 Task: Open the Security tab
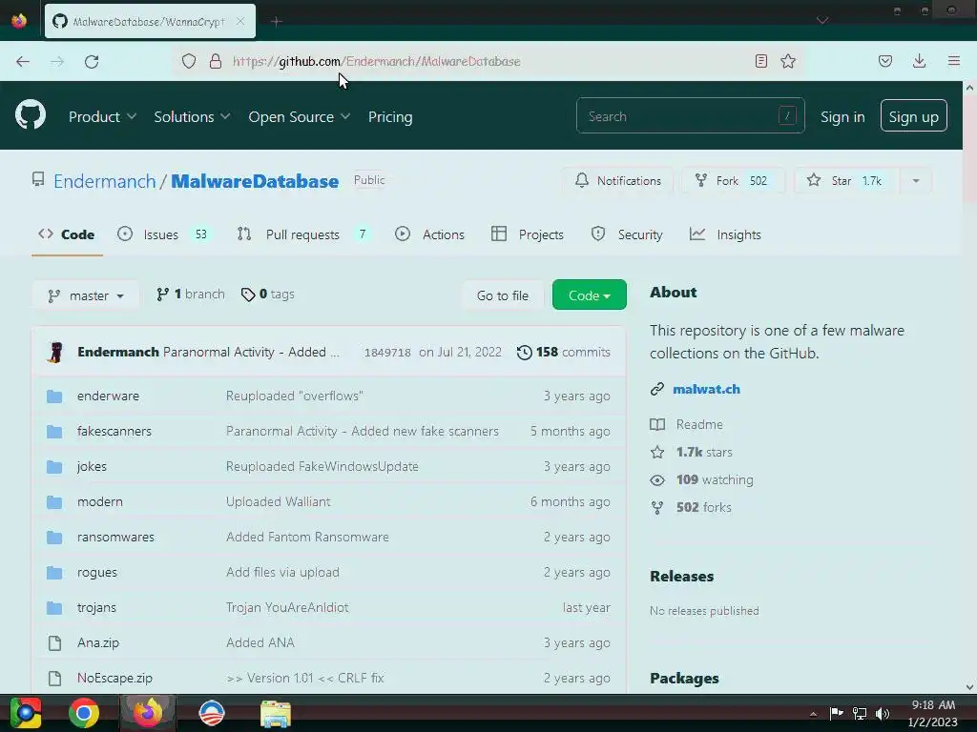coord(627,234)
